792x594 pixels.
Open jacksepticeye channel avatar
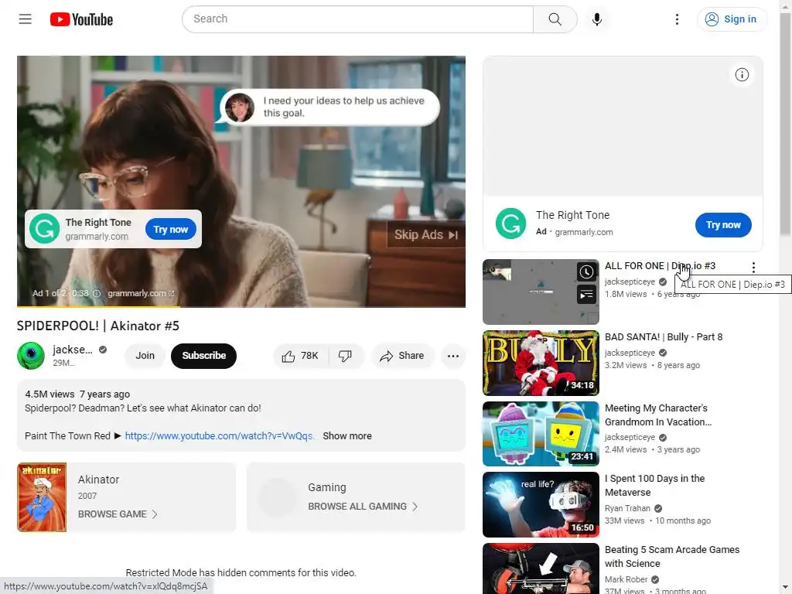(31, 356)
